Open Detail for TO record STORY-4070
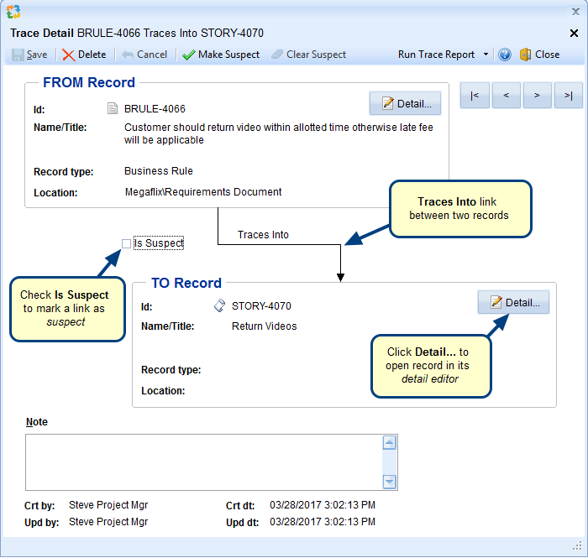The width and height of the screenshot is (588, 558). coord(513,302)
